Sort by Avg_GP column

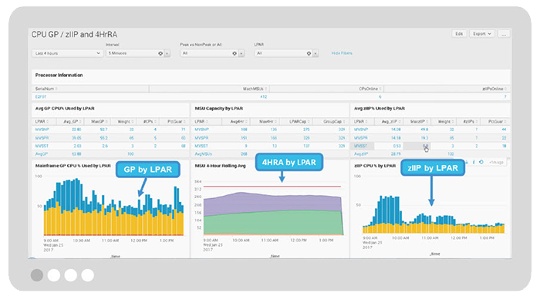pyautogui.click(x=73, y=122)
